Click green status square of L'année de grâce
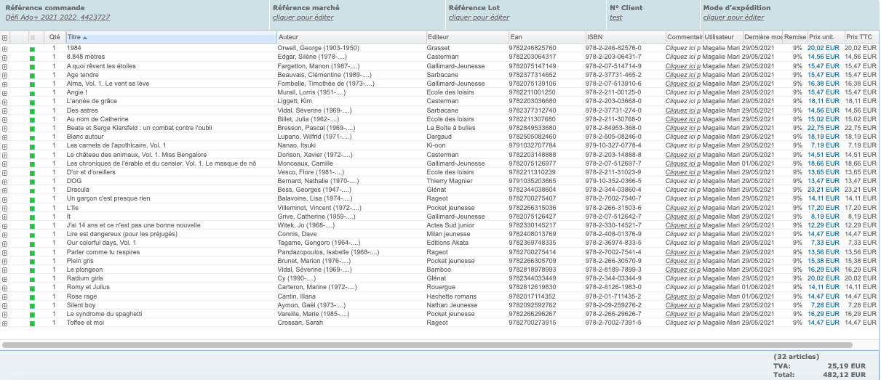Viewport: 881px width, 380px height. tap(32, 101)
